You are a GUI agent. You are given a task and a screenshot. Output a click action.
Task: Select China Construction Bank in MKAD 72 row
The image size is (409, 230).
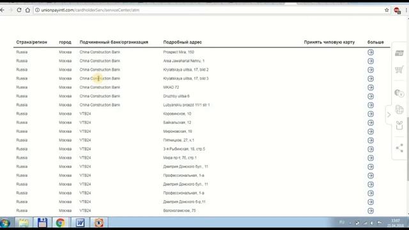point(100,88)
